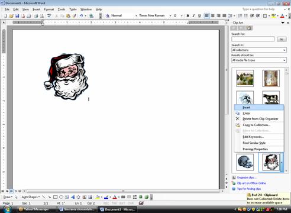Click the Undo icon
The width and height of the screenshot is (291, 213).
coord(81,16)
